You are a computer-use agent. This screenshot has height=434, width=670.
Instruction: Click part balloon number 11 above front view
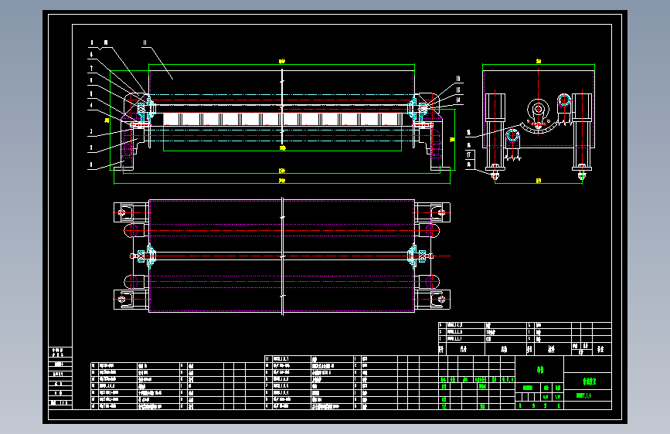pos(145,42)
